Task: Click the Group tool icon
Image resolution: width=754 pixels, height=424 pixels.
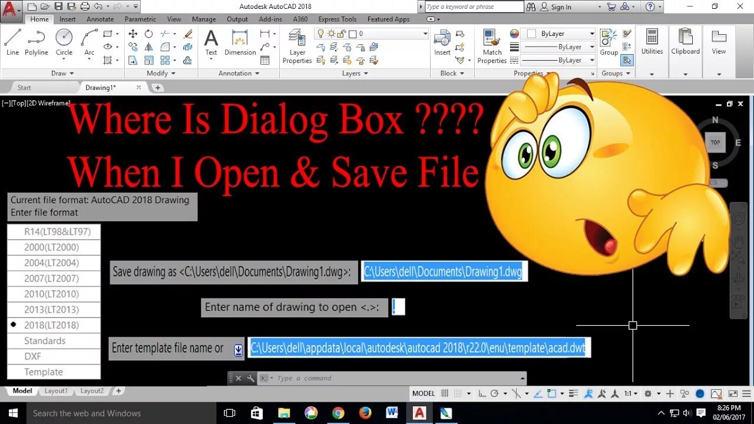Action: click(x=609, y=42)
